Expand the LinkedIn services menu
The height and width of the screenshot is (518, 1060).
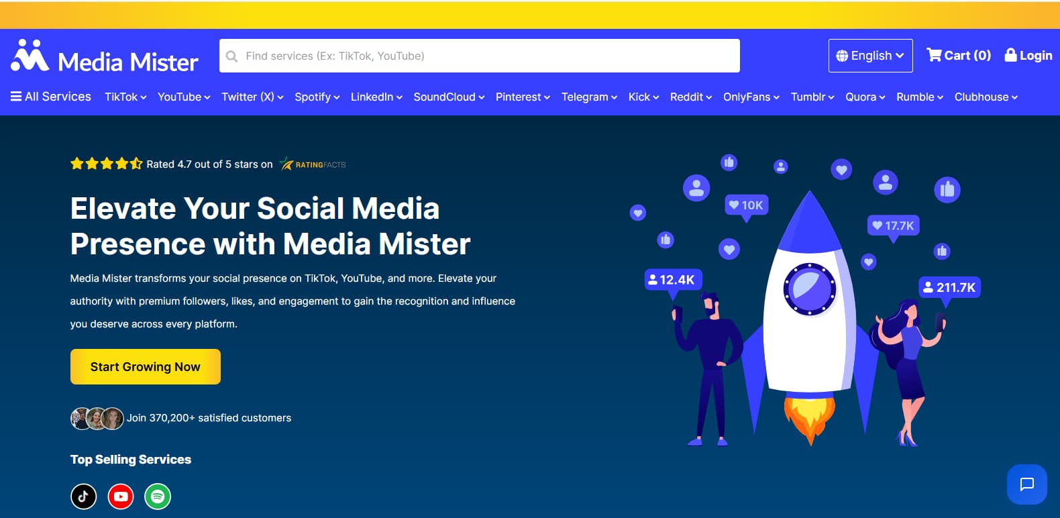pyautogui.click(x=376, y=97)
